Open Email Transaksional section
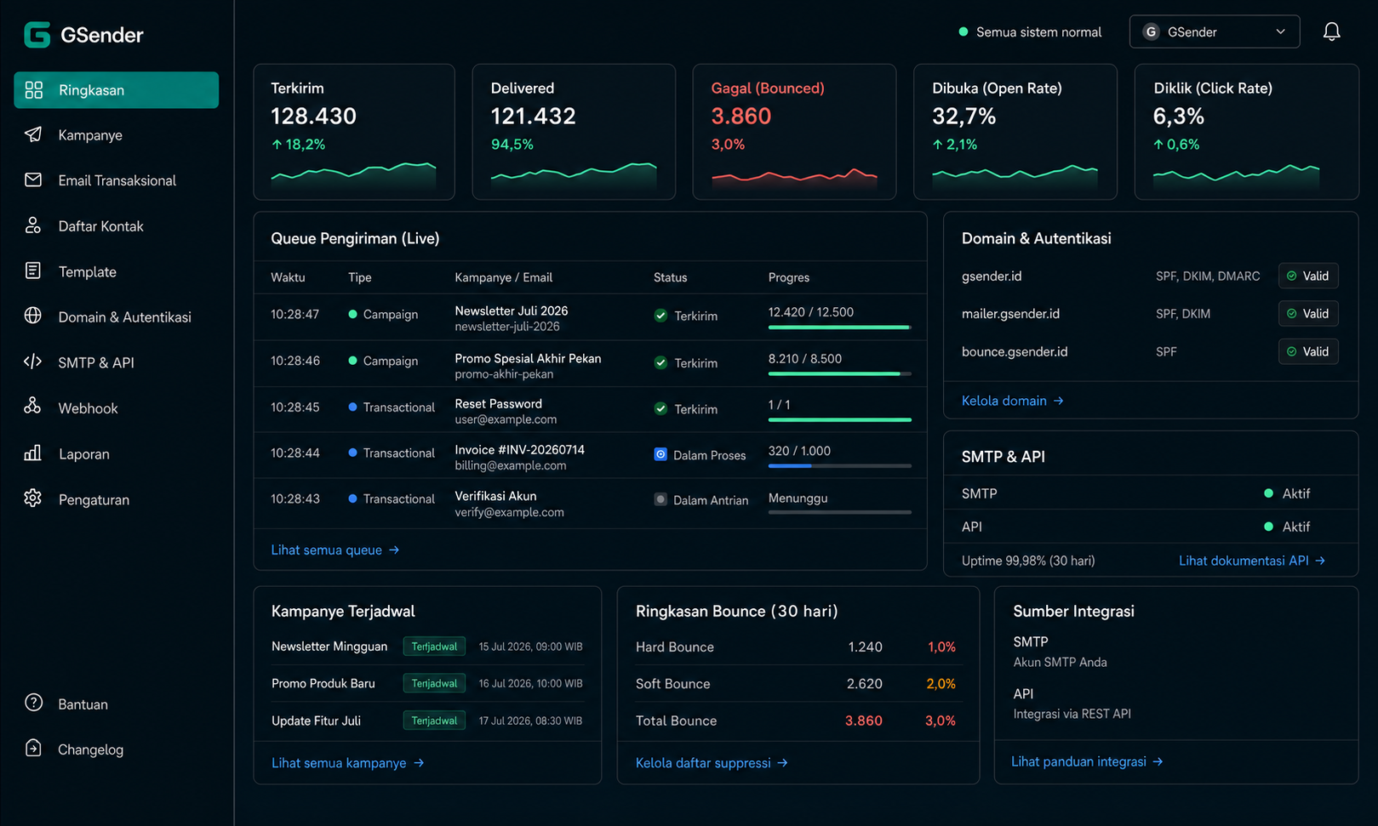1378x826 pixels. point(116,180)
